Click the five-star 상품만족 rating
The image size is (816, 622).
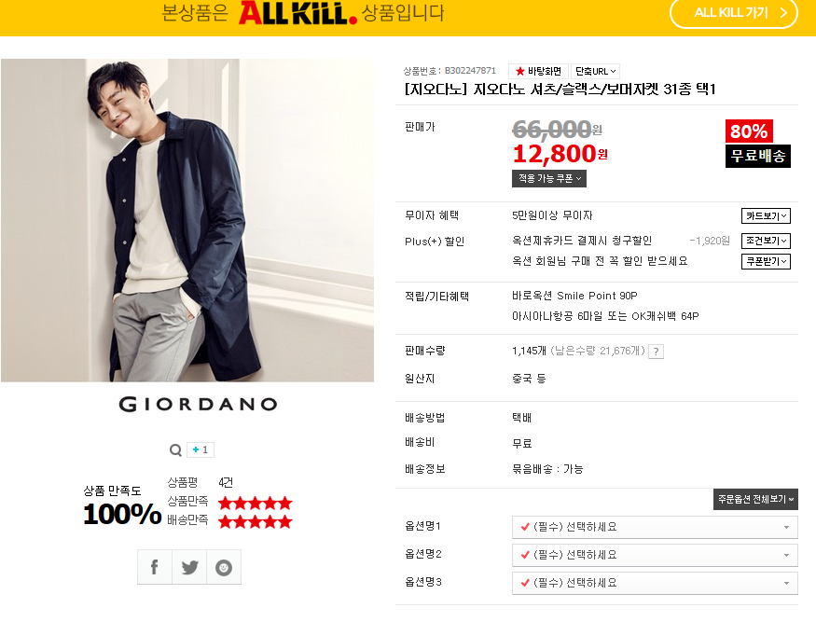point(255,504)
